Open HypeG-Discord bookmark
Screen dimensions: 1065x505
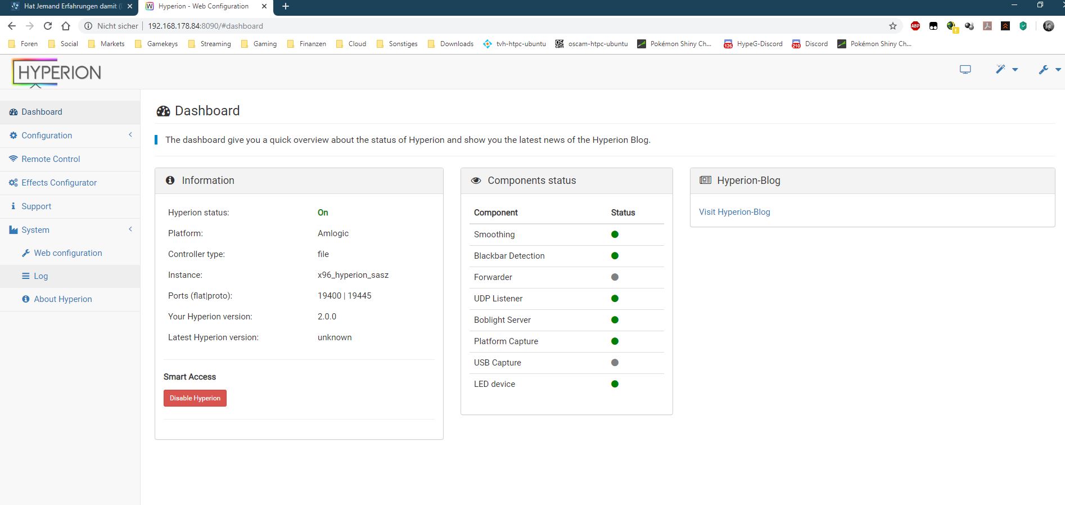753,44
